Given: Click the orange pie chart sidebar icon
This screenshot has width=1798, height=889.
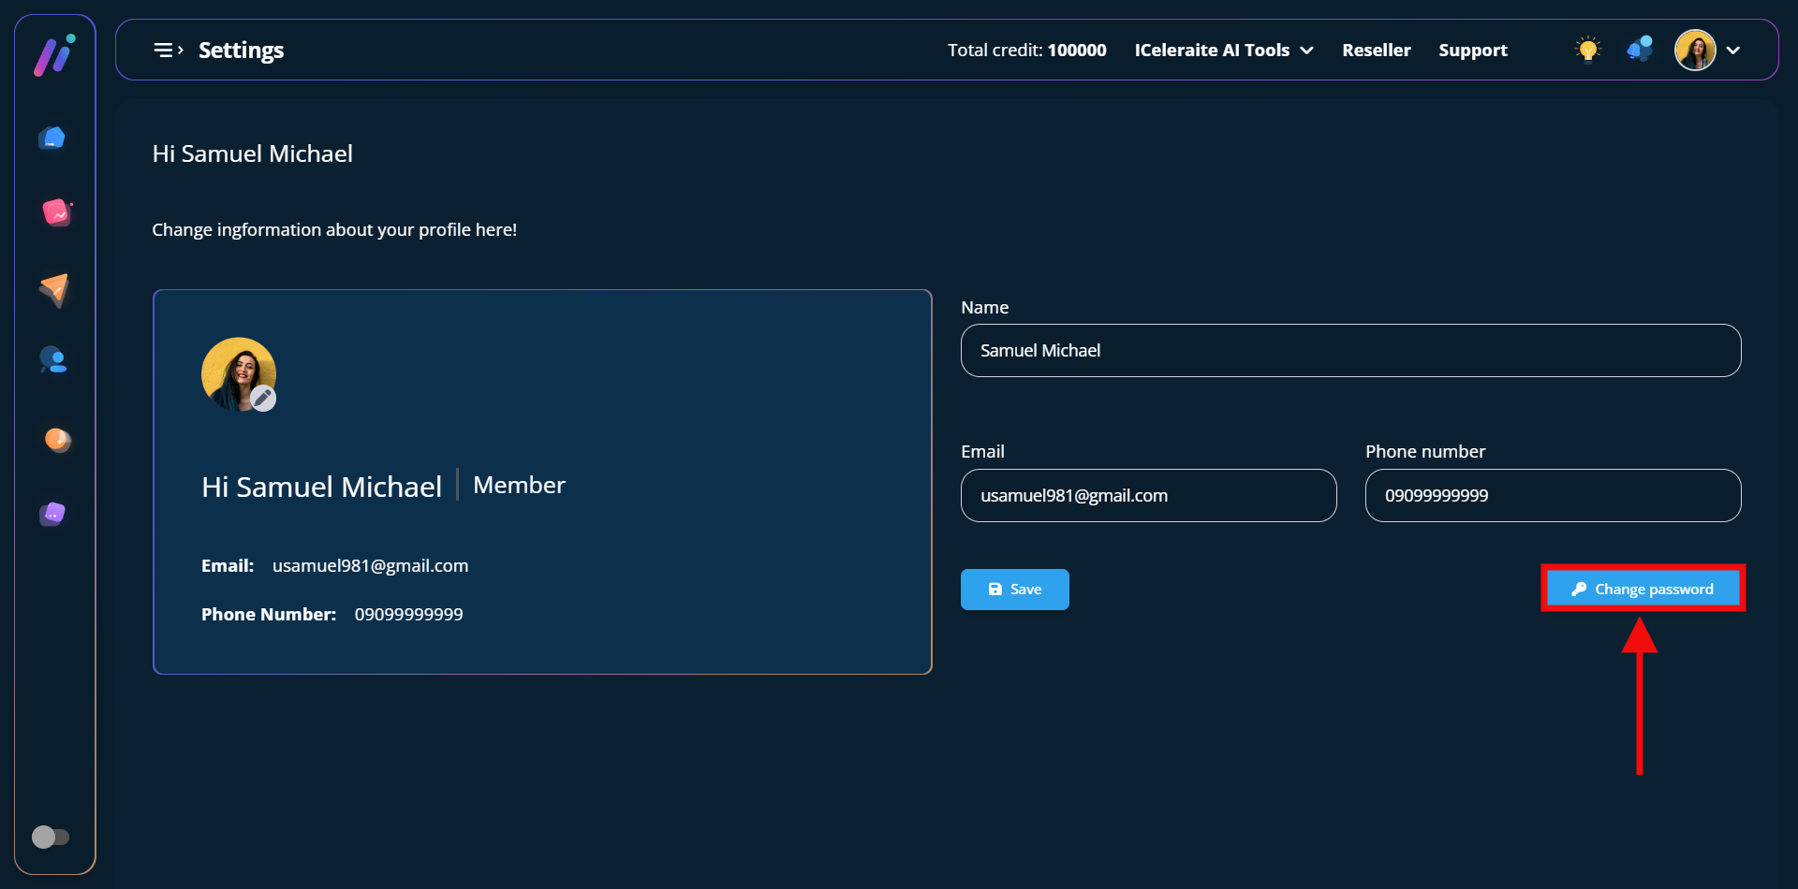Looking at the screenshot, I should point(57,439).
